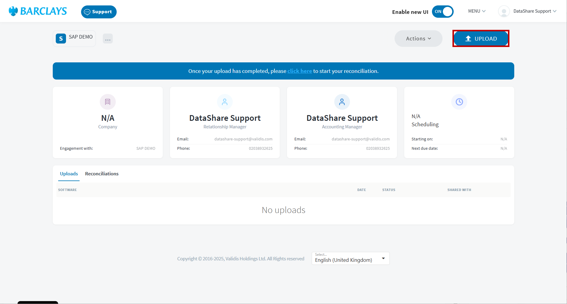This screenshot has height=304, width=567.
Task: Open the language selector English (United Kingdom)
Action: (x=350, y=259)
